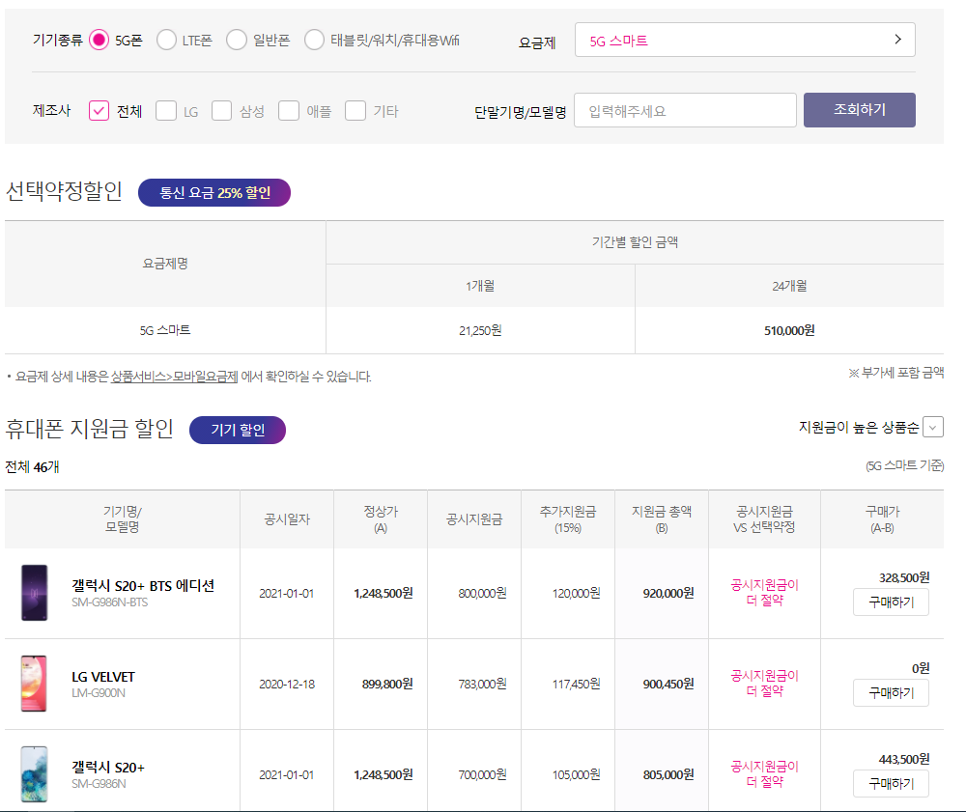Click LG VELVET device name

tap(103, 677)
